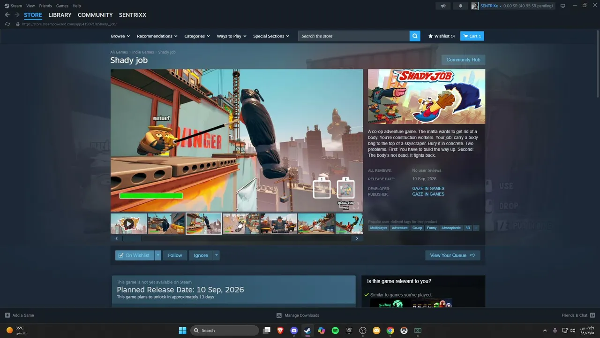Open the Copilot app on the taskbar

[322, 330]
